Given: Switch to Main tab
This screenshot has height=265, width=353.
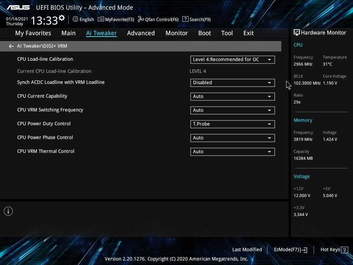Looking at the screenshot, I should (x=69, y=33).
